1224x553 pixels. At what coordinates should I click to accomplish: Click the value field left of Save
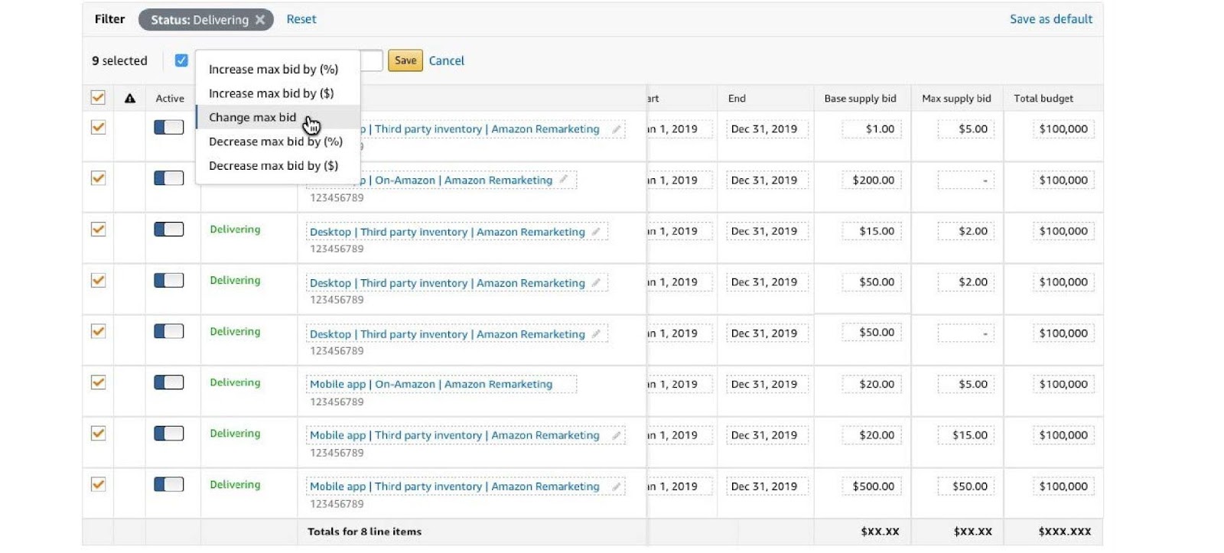pos(371,60)
